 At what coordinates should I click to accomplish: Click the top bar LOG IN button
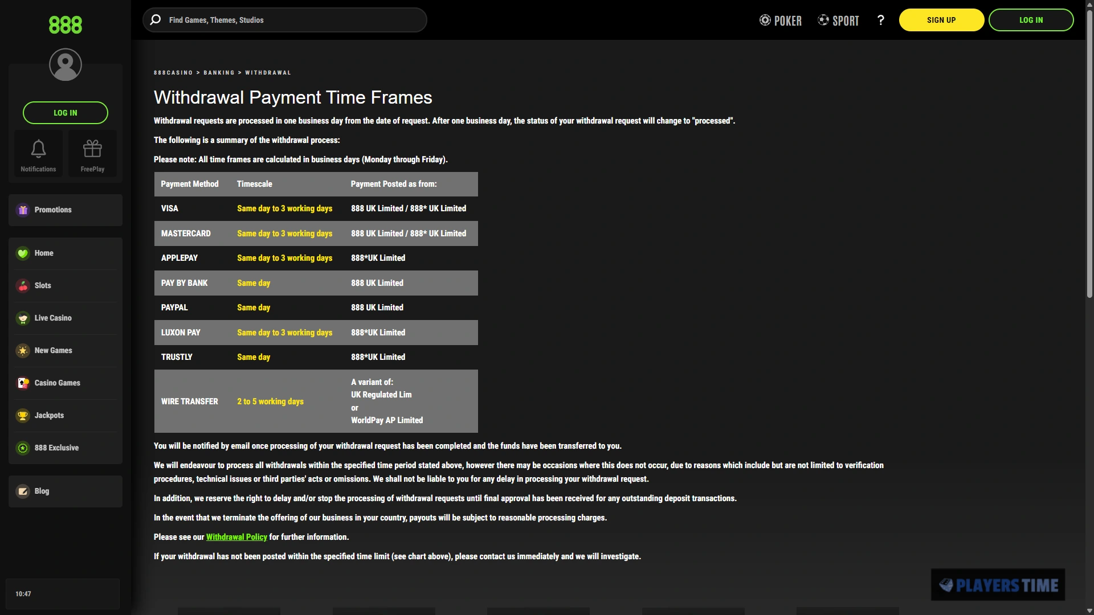coord(1031,20)
